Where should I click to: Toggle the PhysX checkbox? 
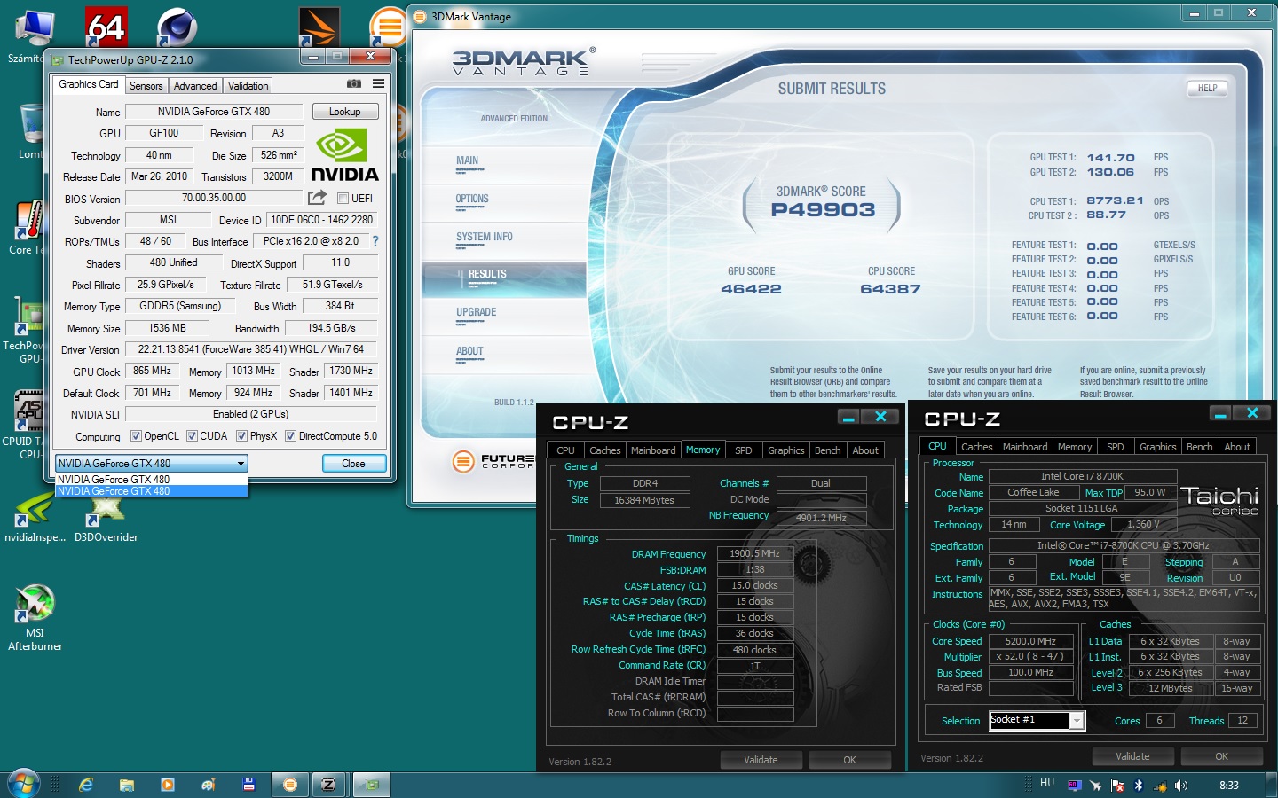pyautogui.click(x=241, y=436)
